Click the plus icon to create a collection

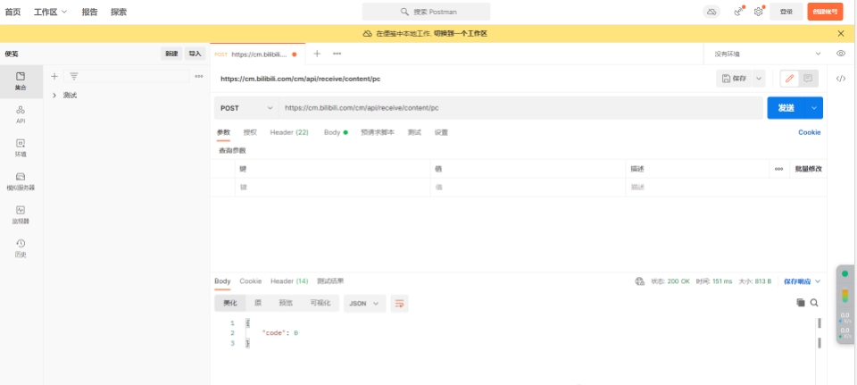pyautogui.click(x=54, y=76)
